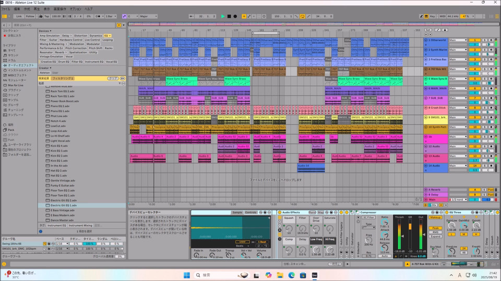Select Electric Git EQ 1.adv preset

[63, 206]
